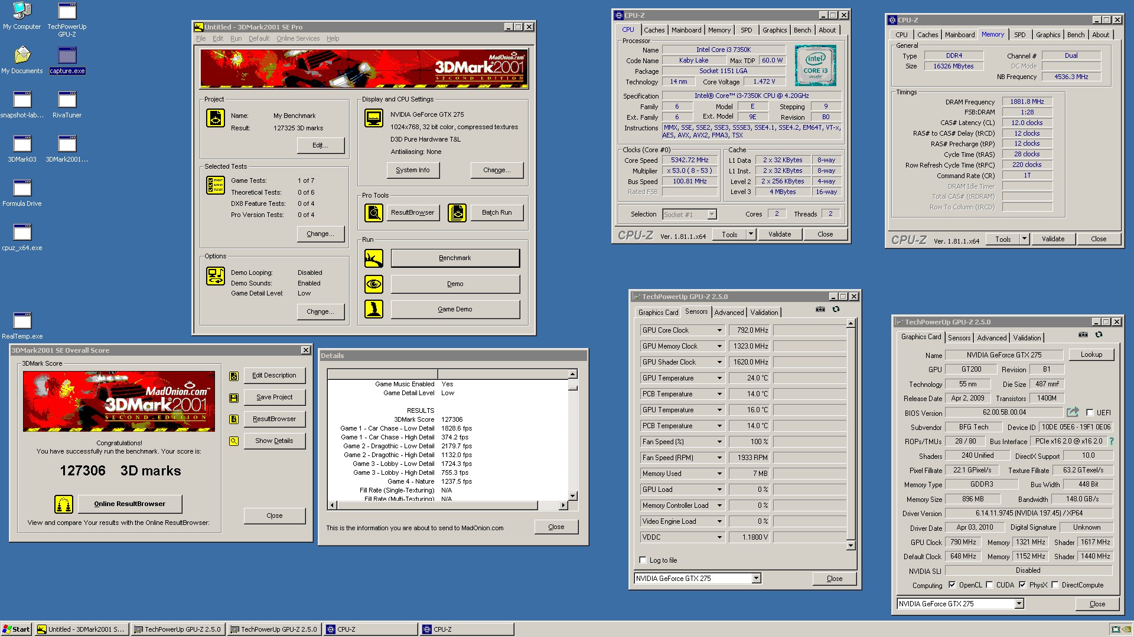1134x637 pixels.
Task: Click the PCIe bus interface question mark icon
Action: (x=1112, y=441)
